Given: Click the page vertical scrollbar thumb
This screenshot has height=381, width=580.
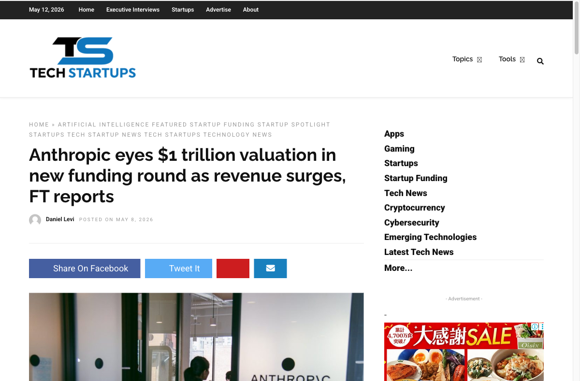Looking at the screenshot, I should point(576,28).
